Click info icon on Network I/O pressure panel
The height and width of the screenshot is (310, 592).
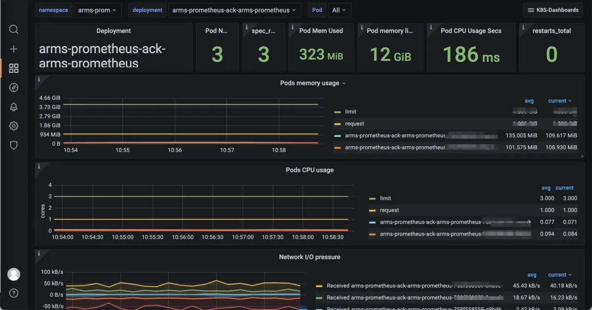pyautogui.click(x=39, y=254)
